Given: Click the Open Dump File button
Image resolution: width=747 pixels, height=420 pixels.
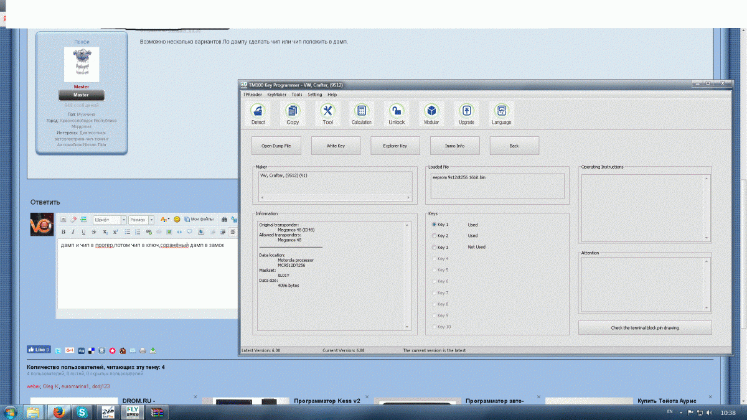Looking at the screenshot, I should 276,146.
